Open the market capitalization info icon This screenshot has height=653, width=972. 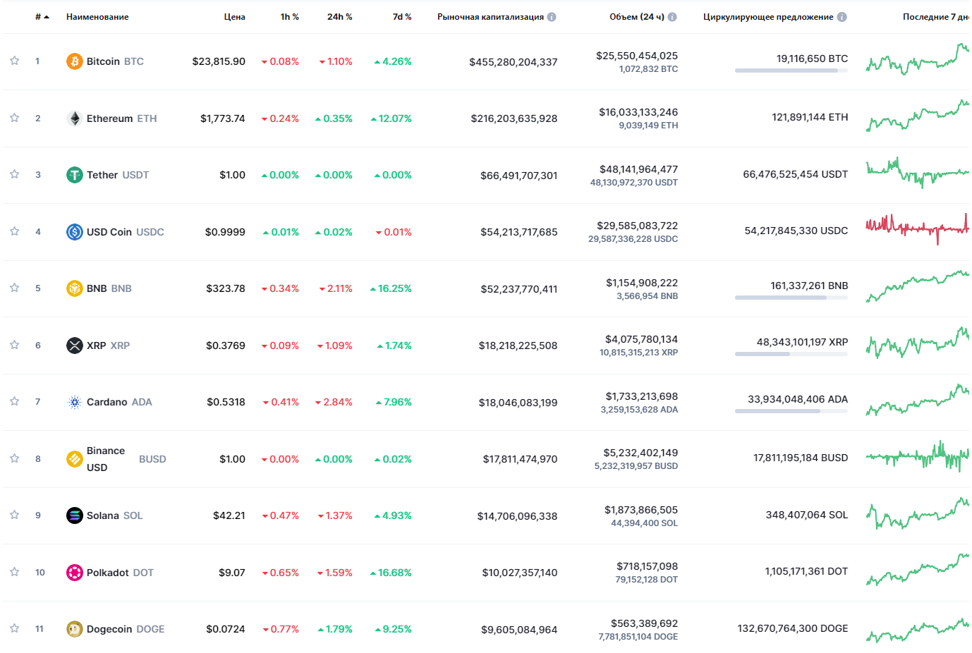coord(552,17)
